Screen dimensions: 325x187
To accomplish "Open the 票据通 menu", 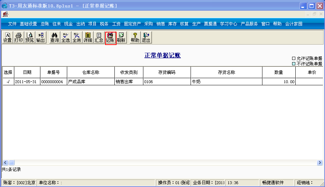I will 210,24.
